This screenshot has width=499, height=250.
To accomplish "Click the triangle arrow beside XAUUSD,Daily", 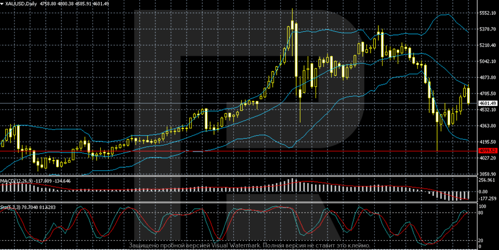I will coord(3,4).
